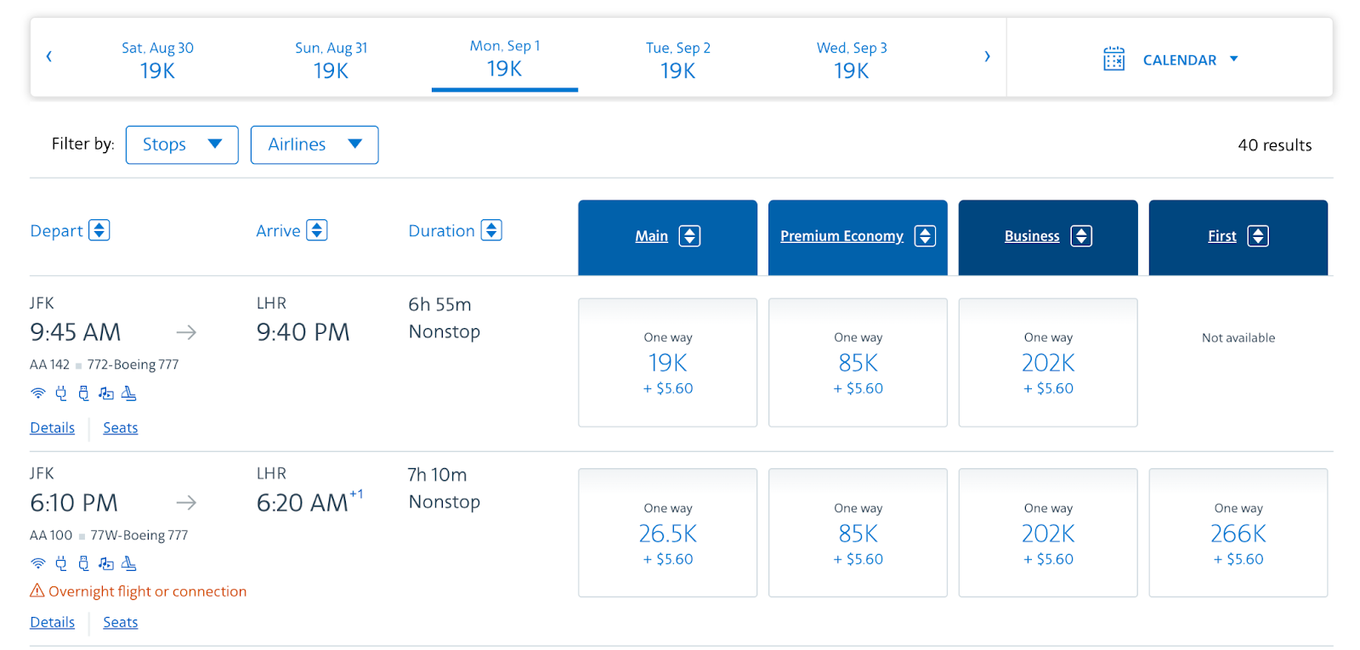This screenshot has width=1360, height=650.
Task: Open the Premium Economy header link
Action: [x=841, y=236]
